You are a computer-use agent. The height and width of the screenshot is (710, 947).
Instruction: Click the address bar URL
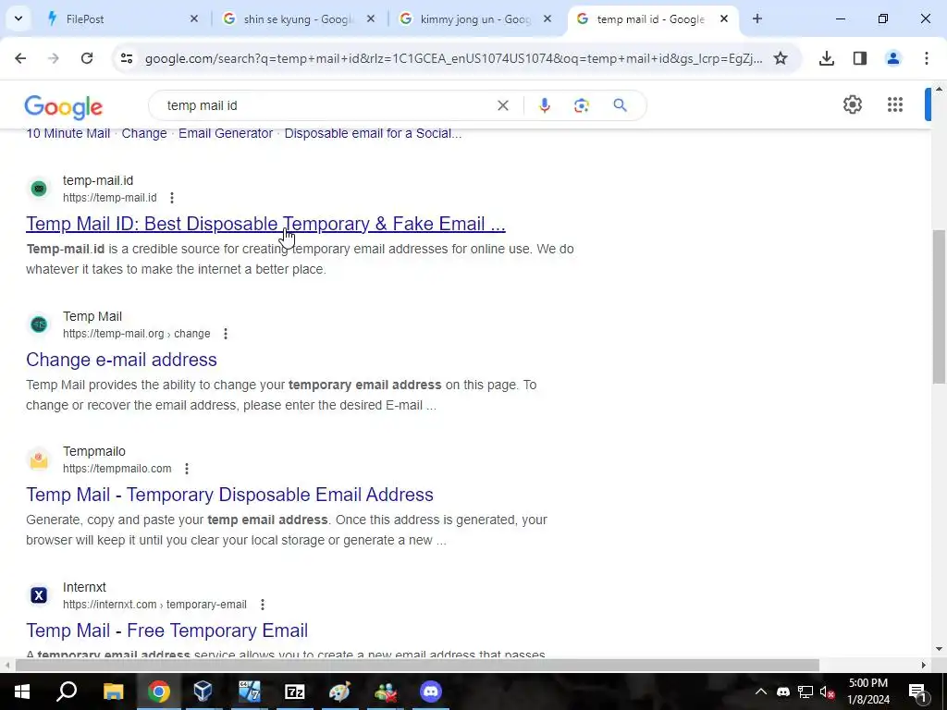tap(453, 58)
